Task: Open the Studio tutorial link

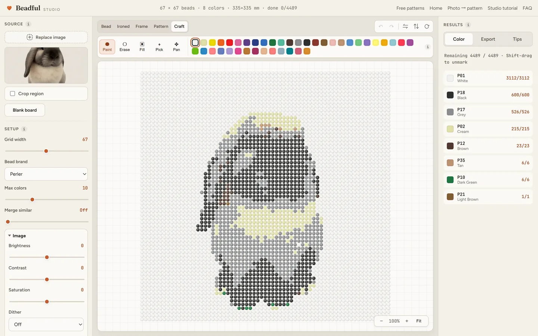Action: coord(503,8)
